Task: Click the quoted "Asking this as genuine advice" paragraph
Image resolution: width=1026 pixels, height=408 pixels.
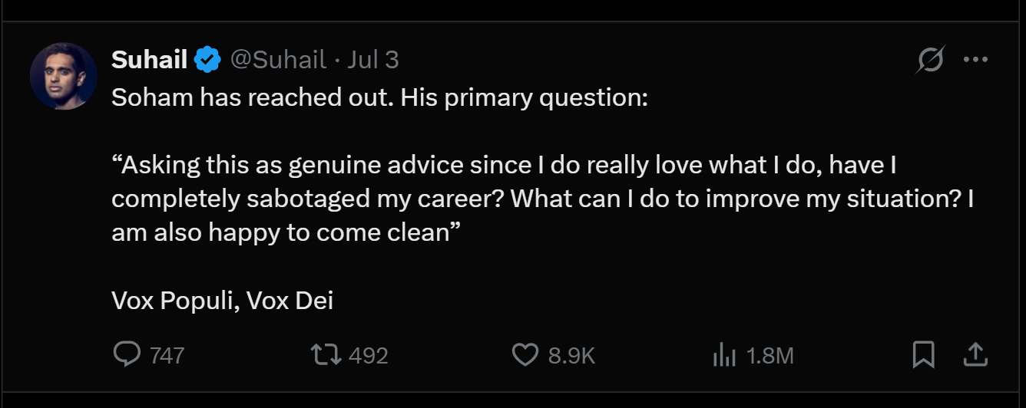Action: (x=538, y=198)
